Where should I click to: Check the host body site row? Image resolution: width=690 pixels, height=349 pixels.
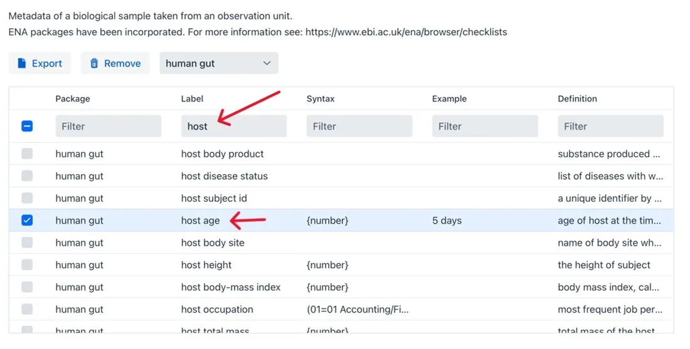click(x=27, y=242)
